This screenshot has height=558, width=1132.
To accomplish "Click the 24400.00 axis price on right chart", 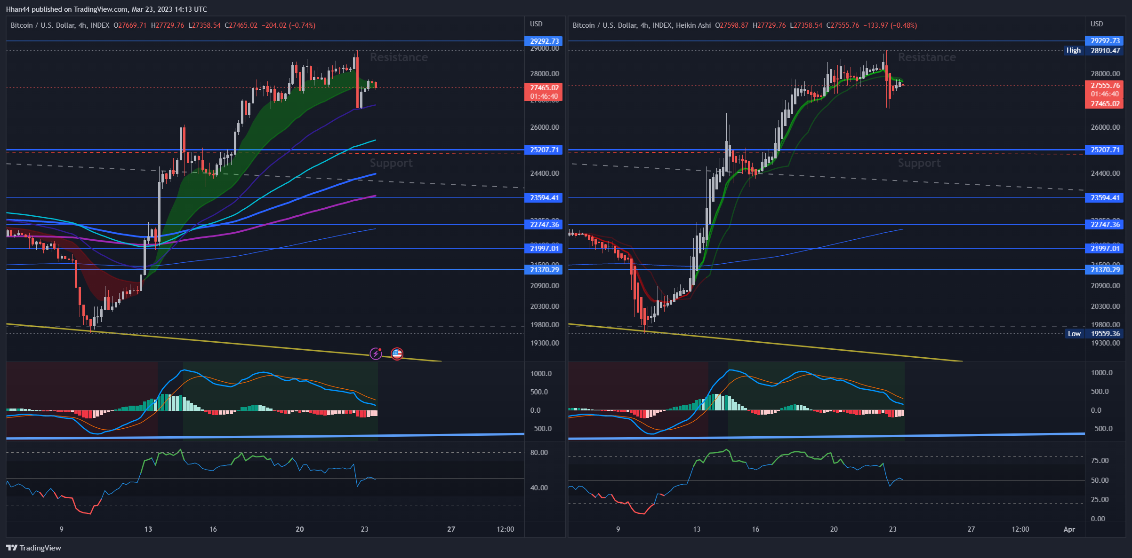I will (1106, 173).
